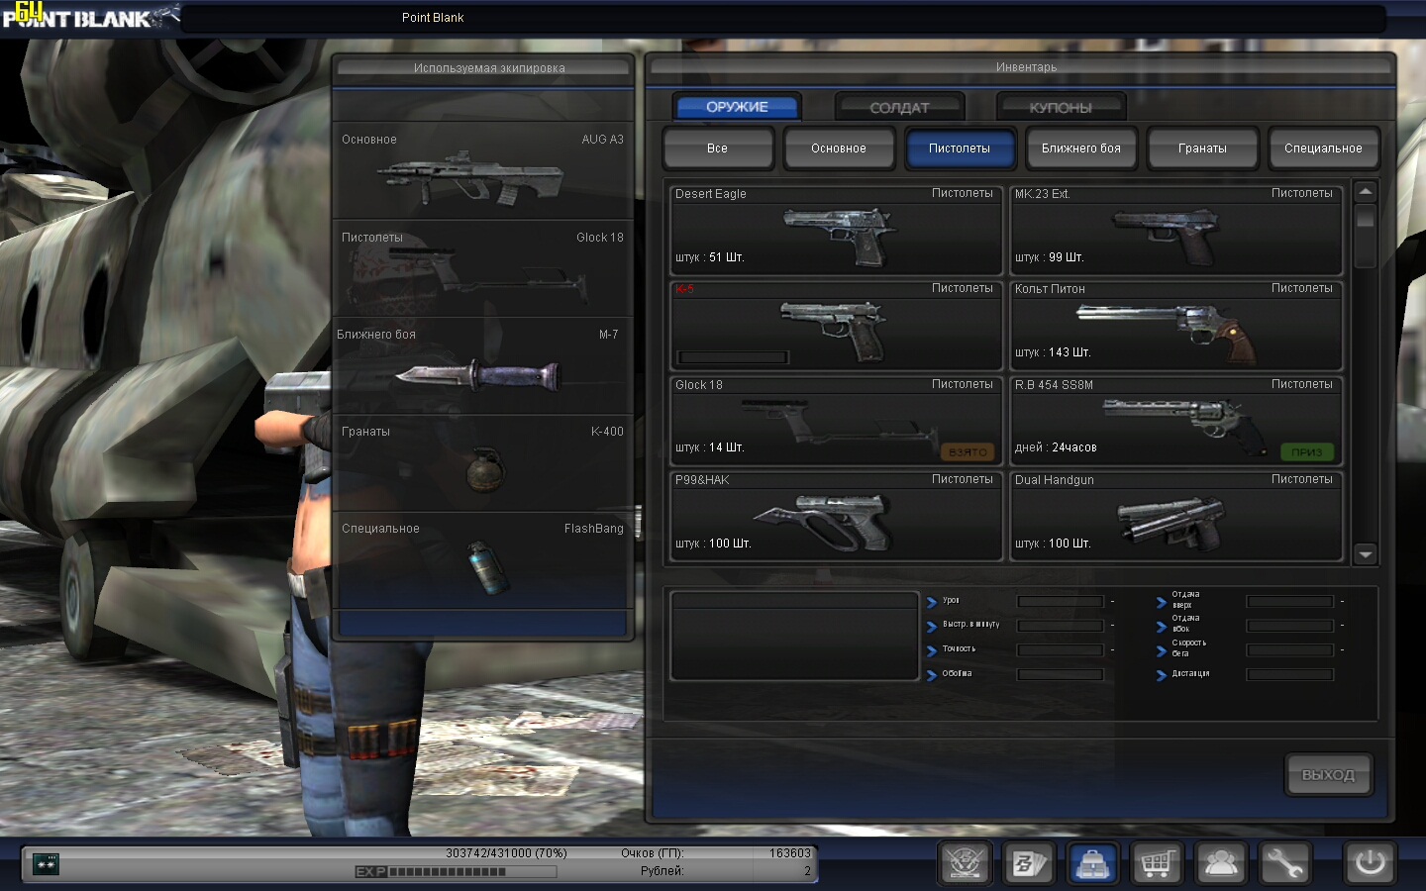
Task: Switch to the СОЛДАТ tab
Action: [x=899, y=107]
